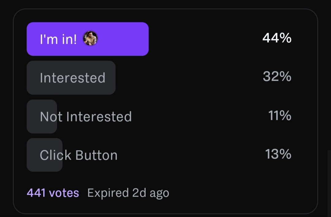Click the Expired 2d ago label
The height and width of the screenshot is (217, 331).
pyautogui.click(x=128, y=193)
